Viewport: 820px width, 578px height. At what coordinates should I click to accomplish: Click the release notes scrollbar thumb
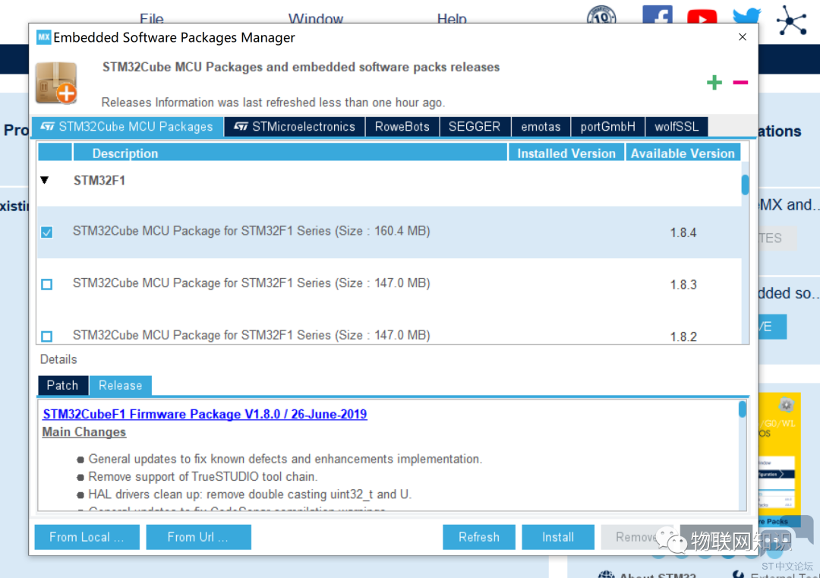click(x=742, y=409)
